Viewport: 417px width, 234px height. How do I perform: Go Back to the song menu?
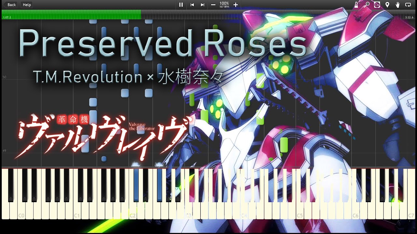click(x=10, y=5)
